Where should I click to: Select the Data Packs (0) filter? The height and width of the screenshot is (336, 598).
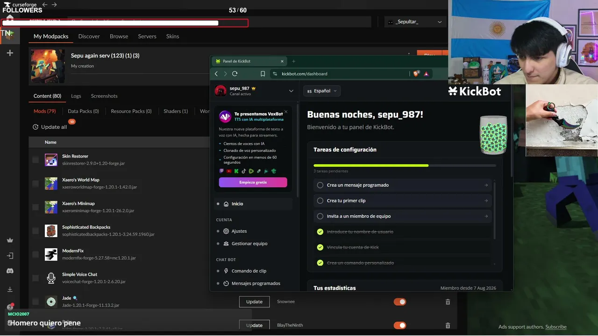pos(83,111)
